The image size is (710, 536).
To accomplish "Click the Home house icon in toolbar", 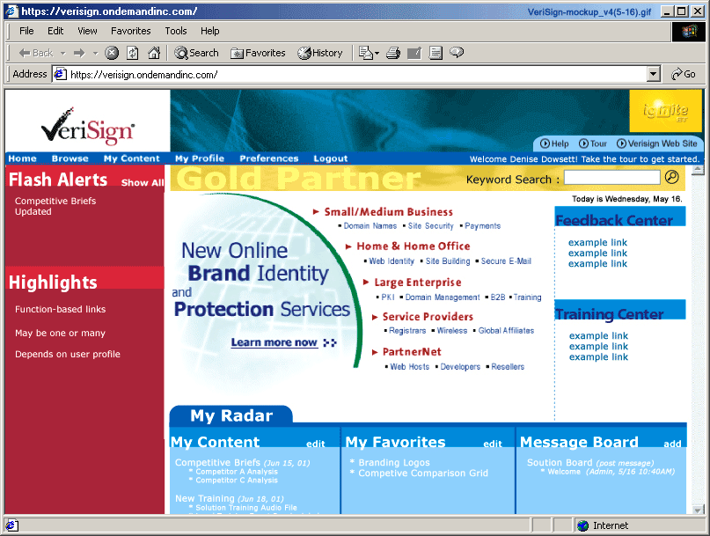I will [x=154, y=53].
